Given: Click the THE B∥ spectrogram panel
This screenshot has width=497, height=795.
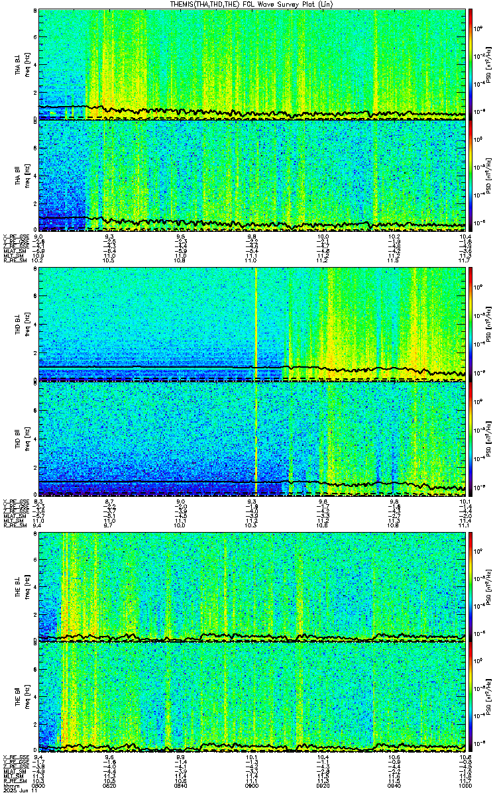Looking at the screenshot, I should 252,698.
